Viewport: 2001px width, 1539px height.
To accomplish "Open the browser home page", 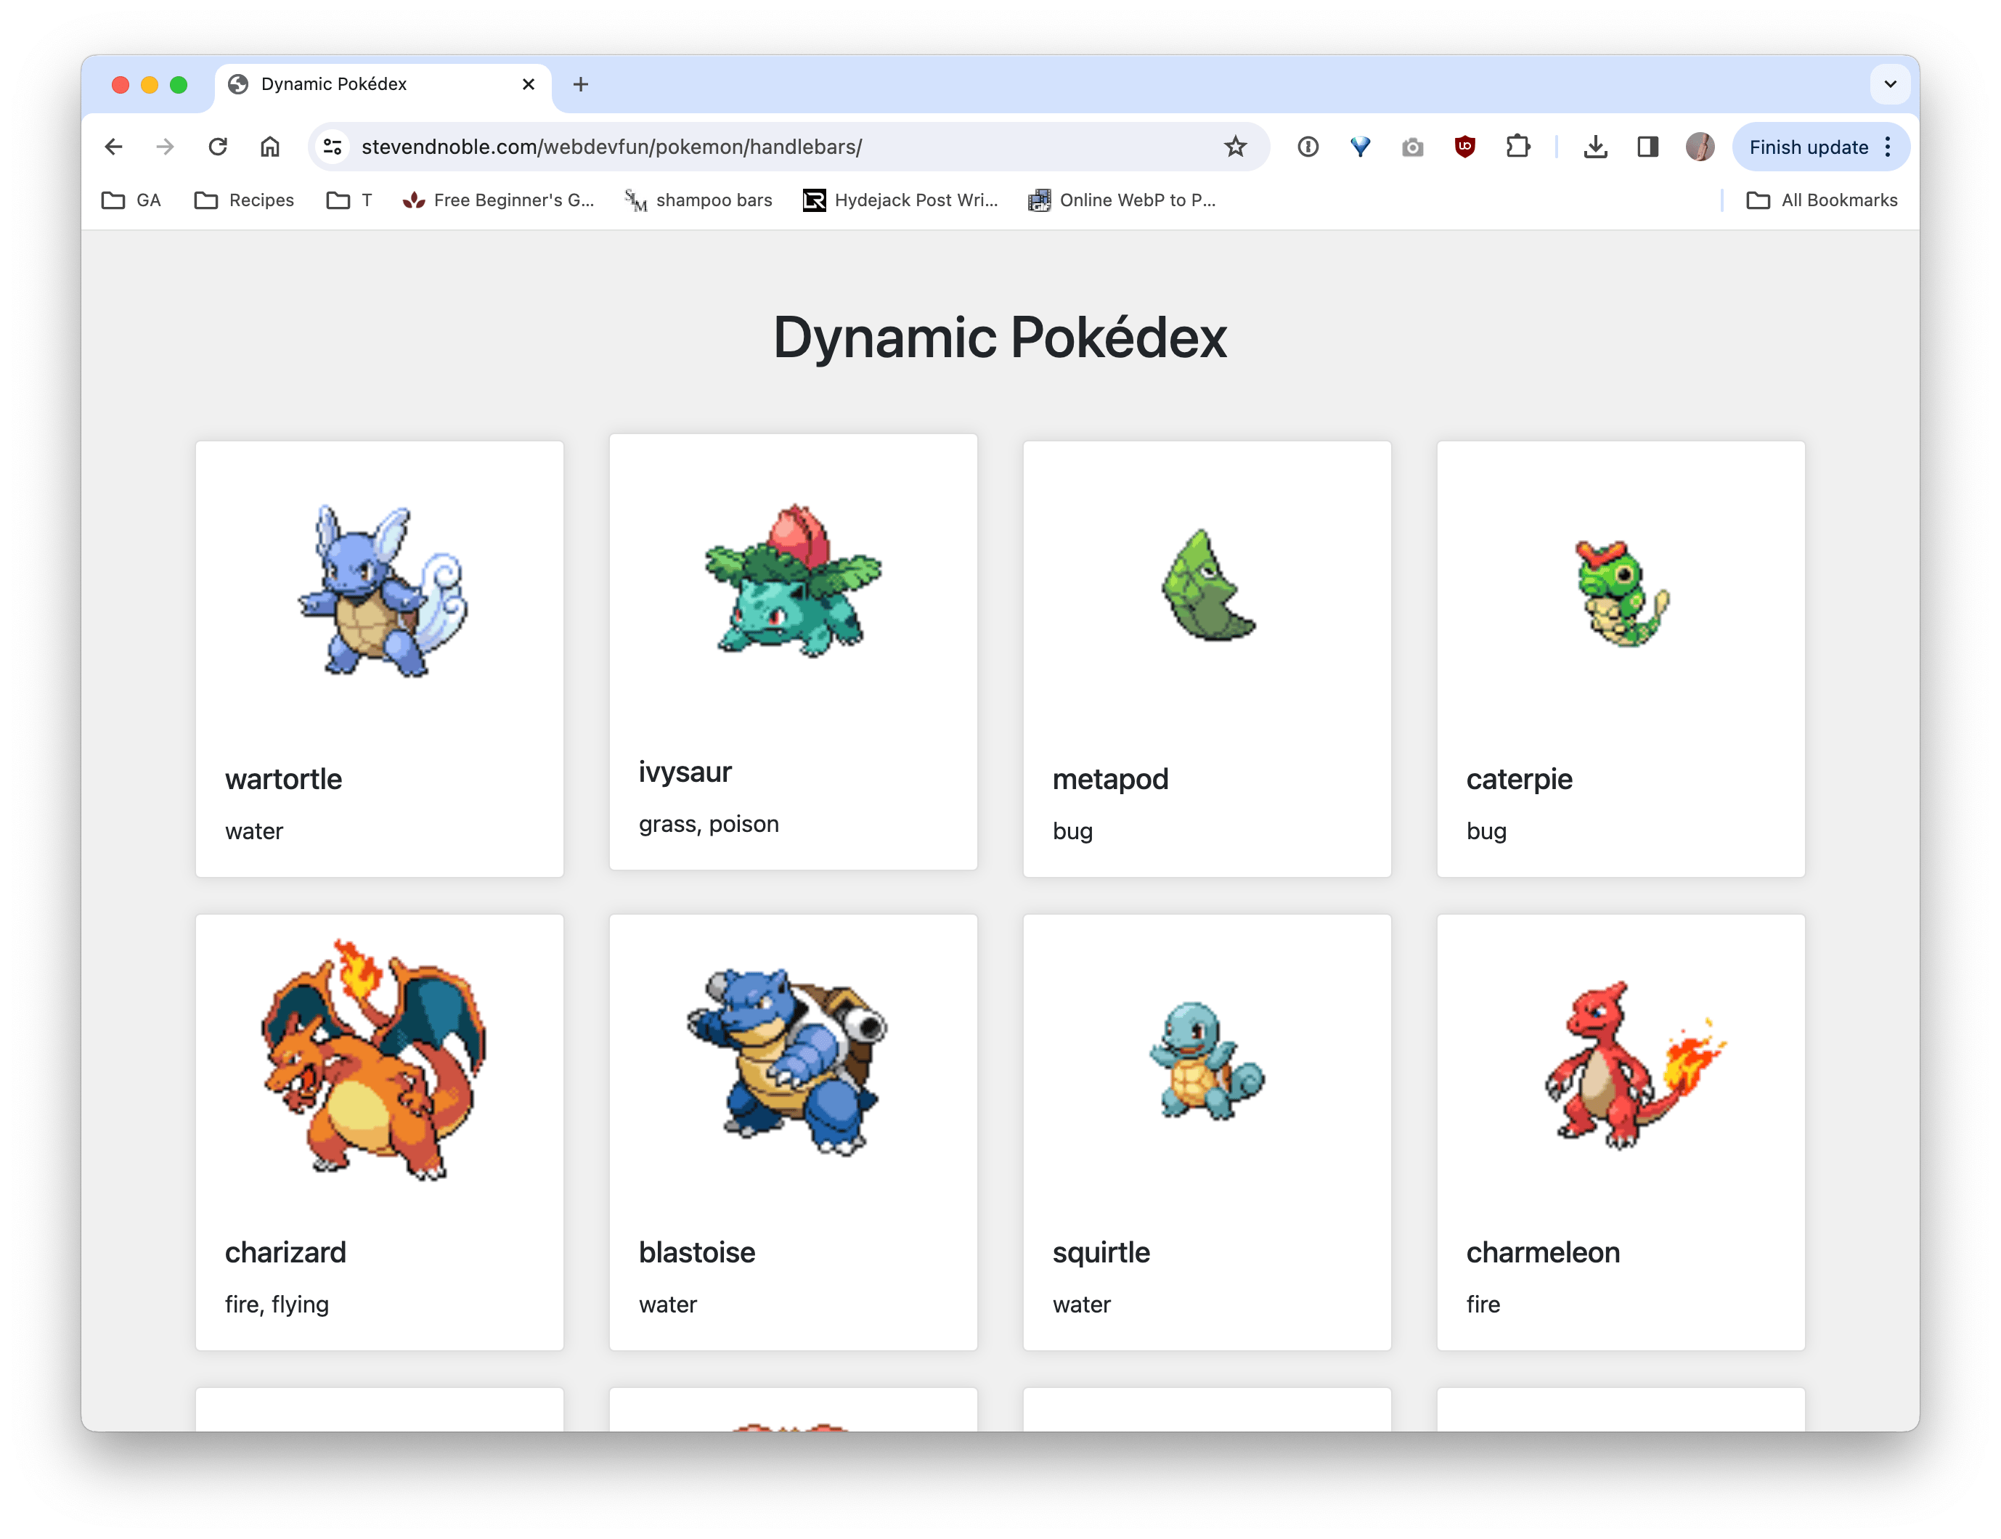I will click(269, 147).
